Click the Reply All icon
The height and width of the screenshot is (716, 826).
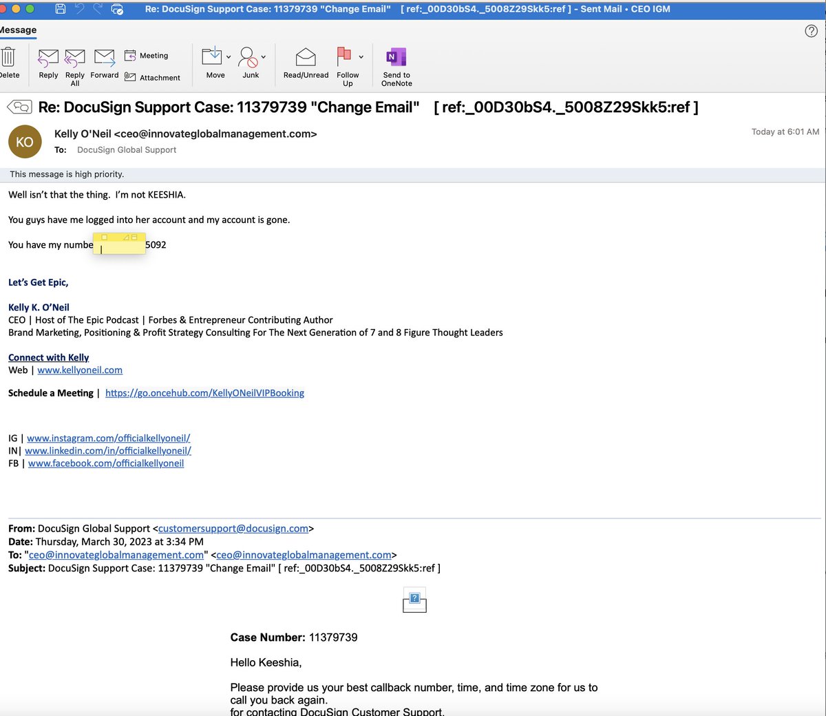(75, 58)
